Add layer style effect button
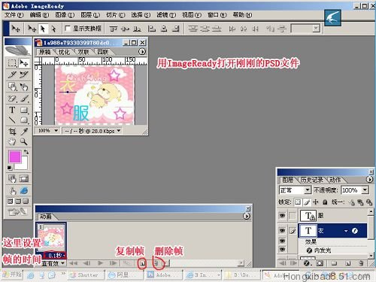376x282 pixels. click(x=308, y=263)
